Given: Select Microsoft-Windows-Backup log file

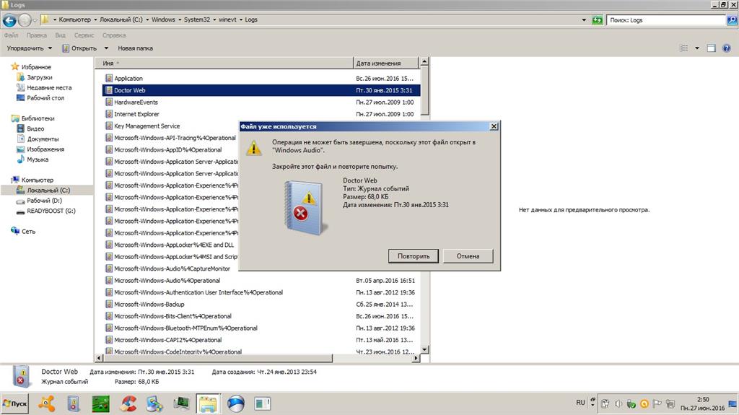Looking at the screenshot, I should click(x=149, y=305).
